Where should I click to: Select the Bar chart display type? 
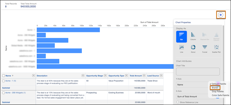pos(182,37)
